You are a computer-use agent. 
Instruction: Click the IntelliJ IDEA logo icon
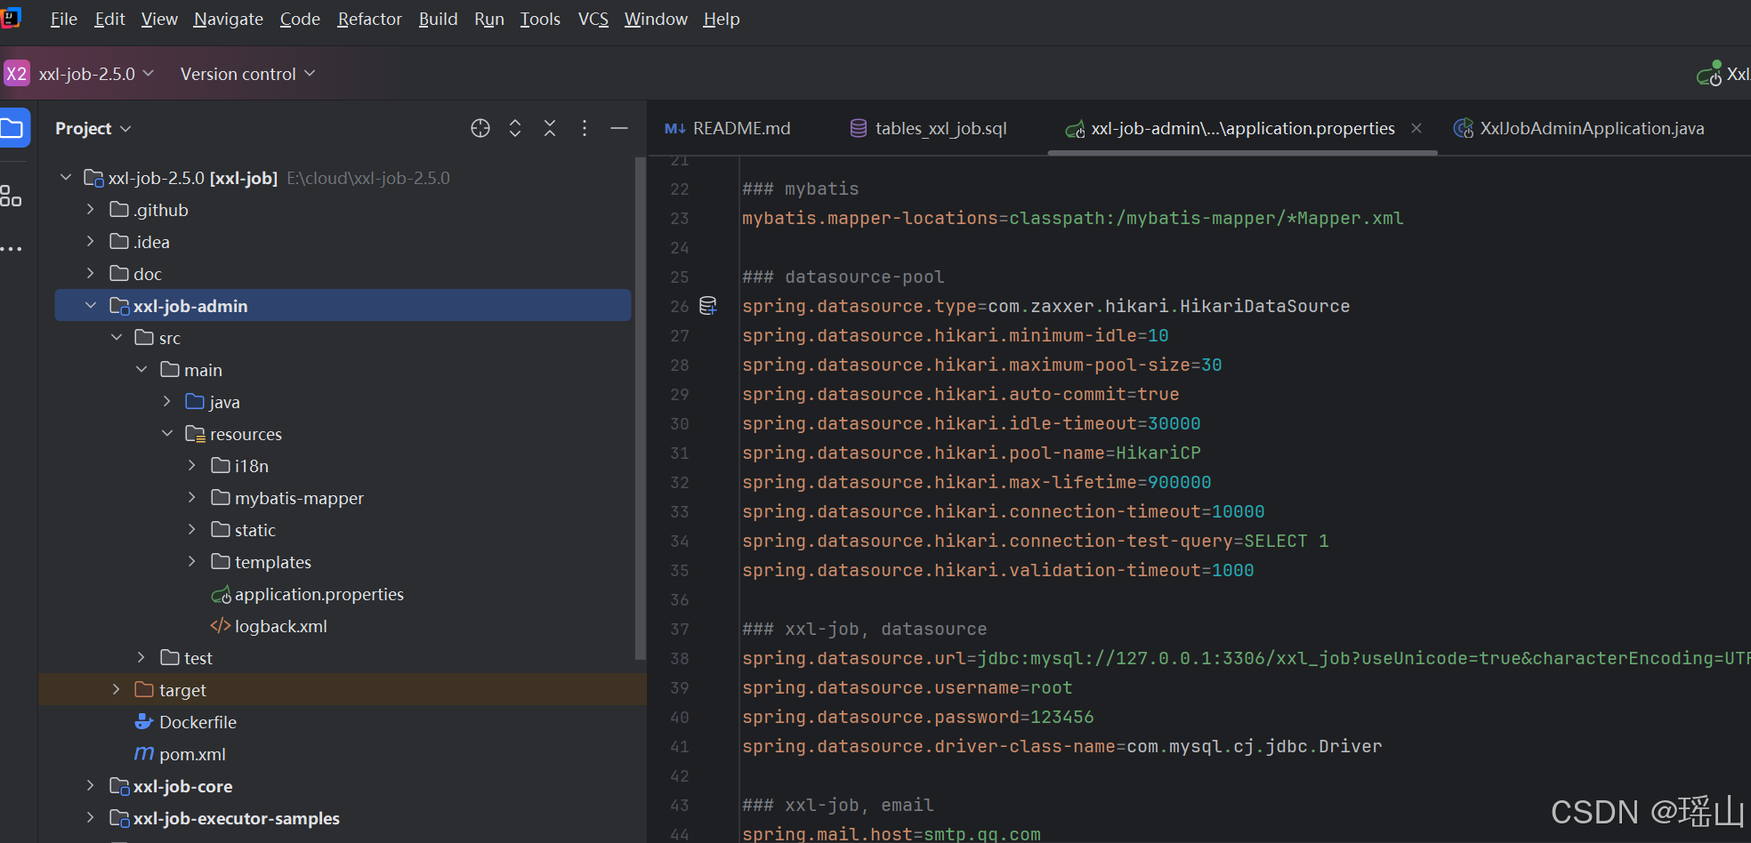pyautogui.click(x=11, y=18)
